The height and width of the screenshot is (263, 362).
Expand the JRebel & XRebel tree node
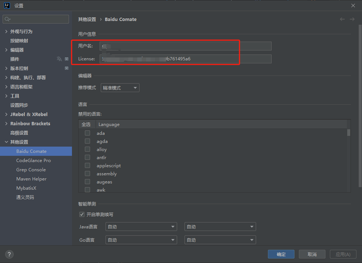click(6, 114)
